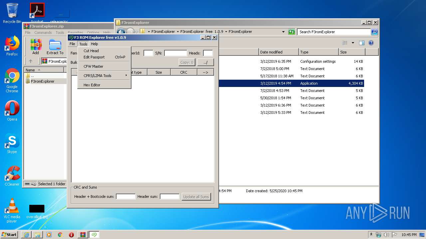426x239 pixels.
Task: Click Update all Sums button
Action: [x=196, y=197]
